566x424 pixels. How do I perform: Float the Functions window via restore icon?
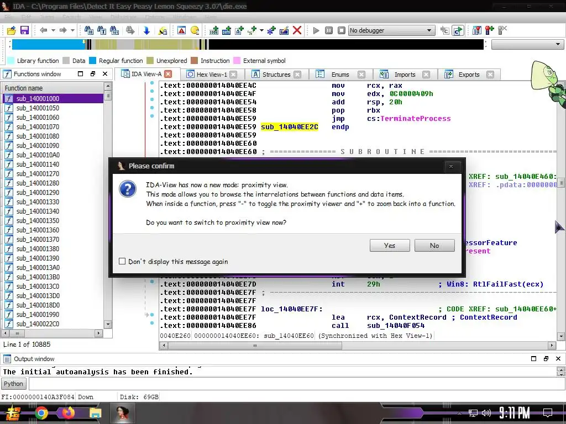pyautogui.click(x=93, y=74)
